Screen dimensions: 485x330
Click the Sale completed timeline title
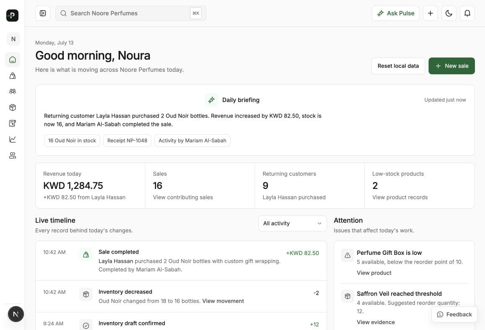coord(118,252)
